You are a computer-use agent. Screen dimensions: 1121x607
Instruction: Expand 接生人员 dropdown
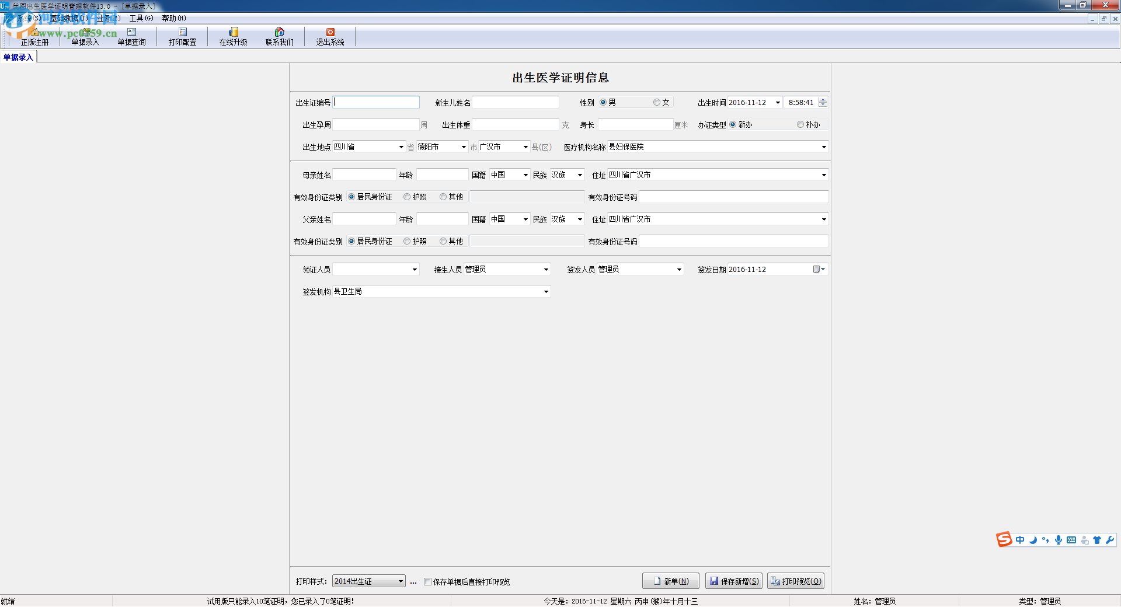(546, 270)
